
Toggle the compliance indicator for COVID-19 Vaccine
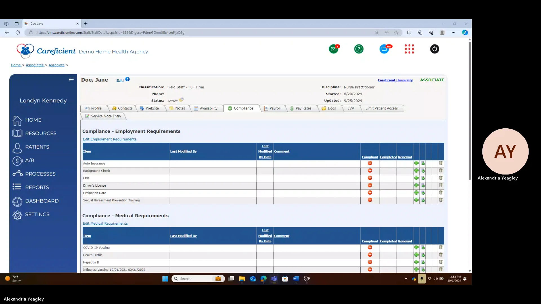click(370, 247)
